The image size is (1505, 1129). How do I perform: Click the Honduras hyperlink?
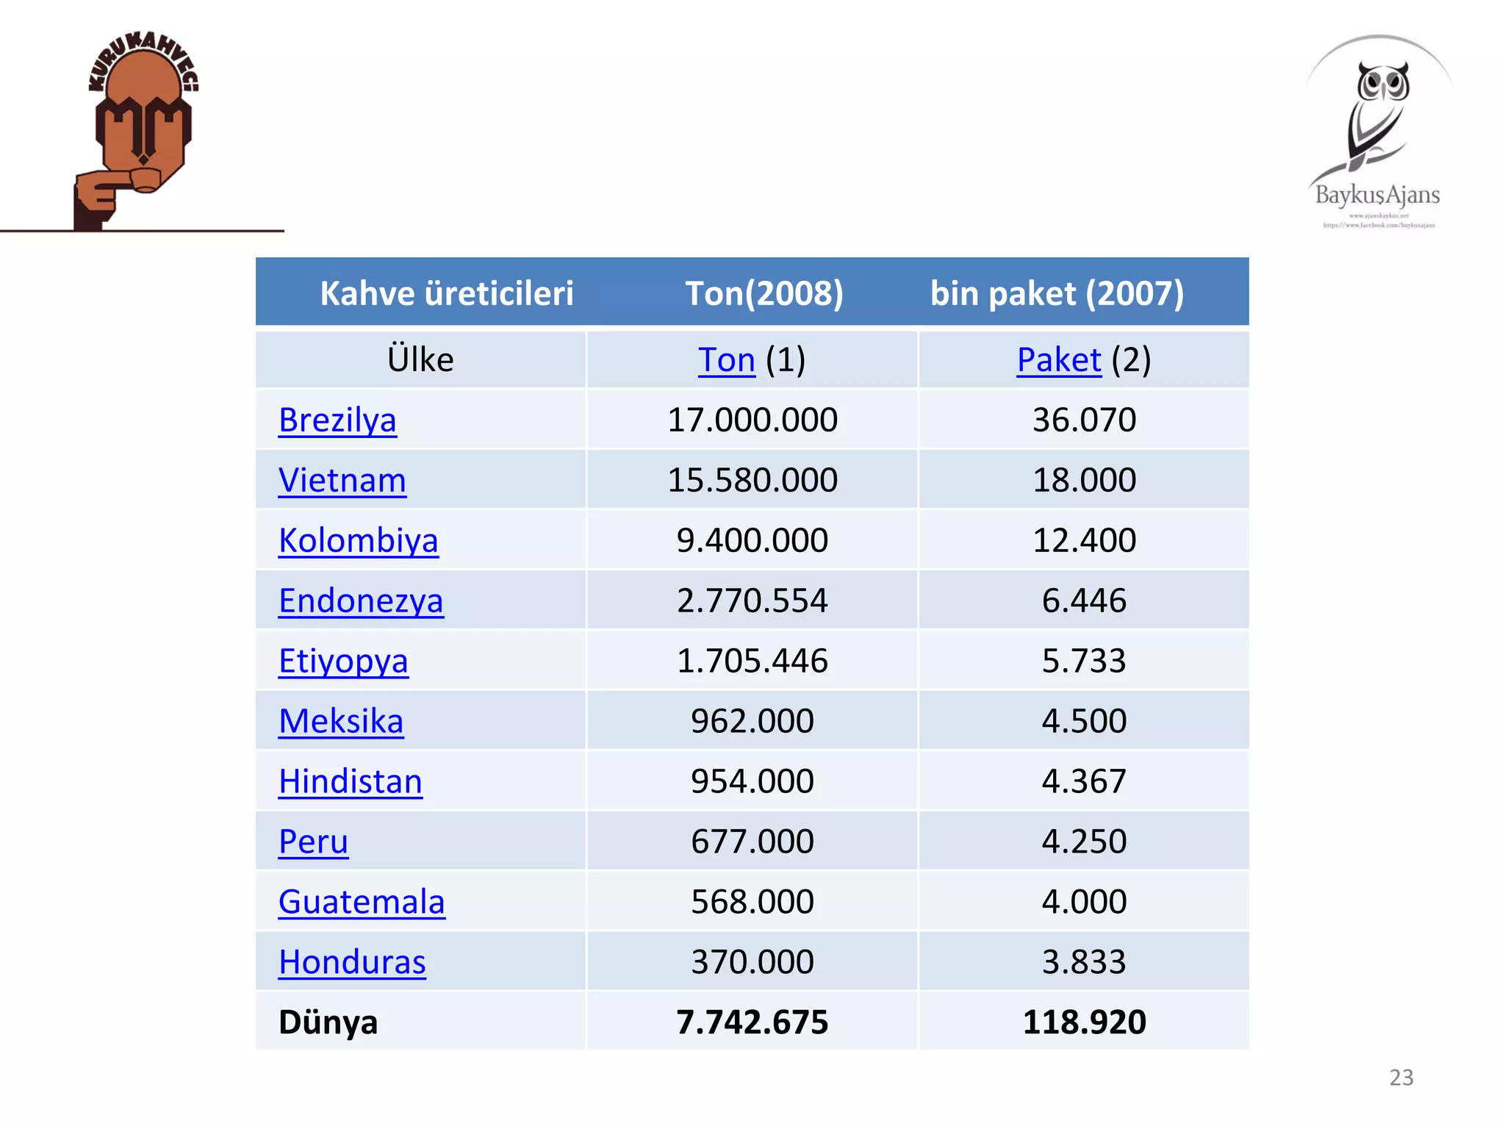pyautogui.click(x=352, y=962)
